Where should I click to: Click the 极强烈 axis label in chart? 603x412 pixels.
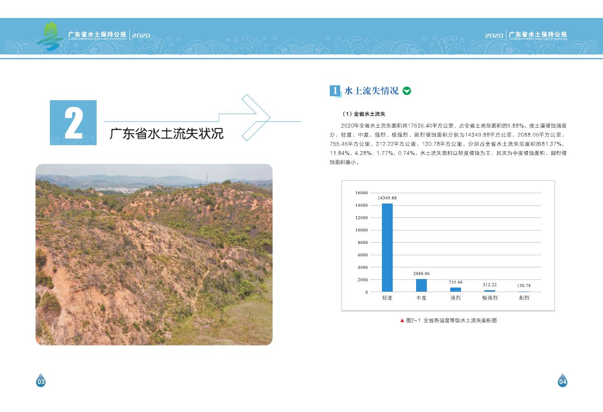(490, 298)
